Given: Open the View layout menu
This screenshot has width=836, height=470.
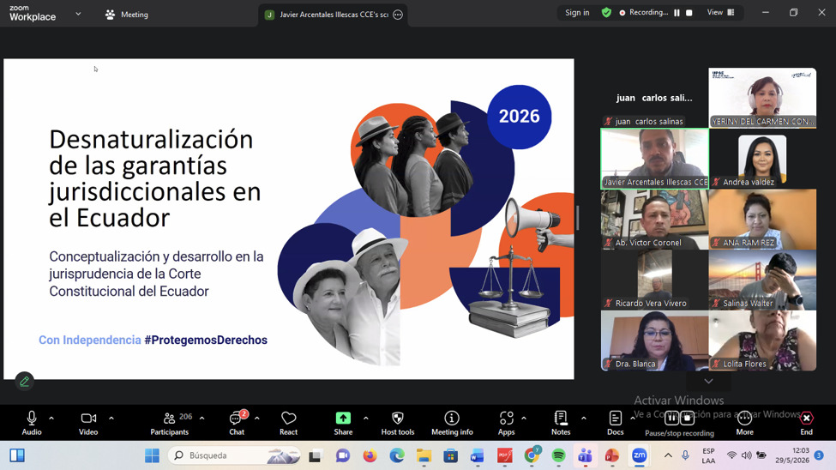Looking at the screenshot, I should 720,12.
